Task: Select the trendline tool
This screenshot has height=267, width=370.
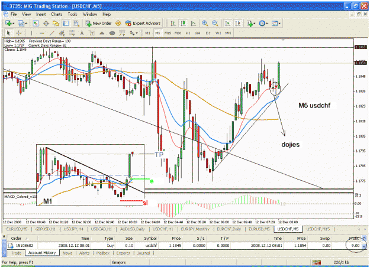Action: click(x=52, y=33)
